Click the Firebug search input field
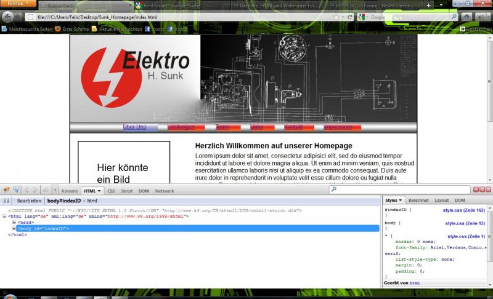Screen dimensions: 493x299 [401, 190]
